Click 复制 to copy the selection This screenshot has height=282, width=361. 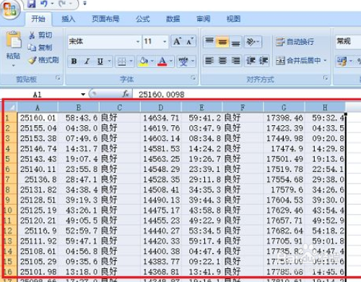[x=40, y=48]
